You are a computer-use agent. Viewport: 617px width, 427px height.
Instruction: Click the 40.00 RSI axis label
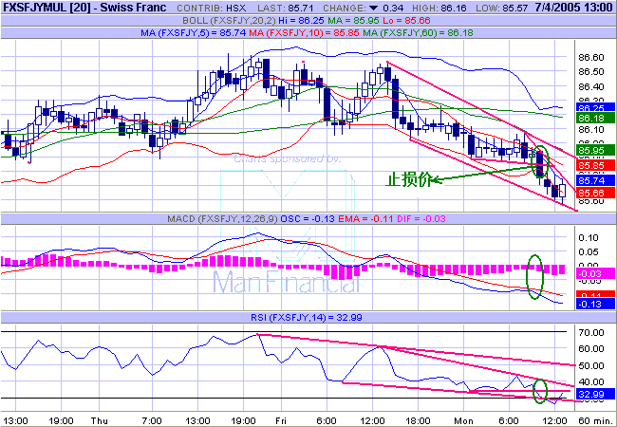tap(591, 382)
